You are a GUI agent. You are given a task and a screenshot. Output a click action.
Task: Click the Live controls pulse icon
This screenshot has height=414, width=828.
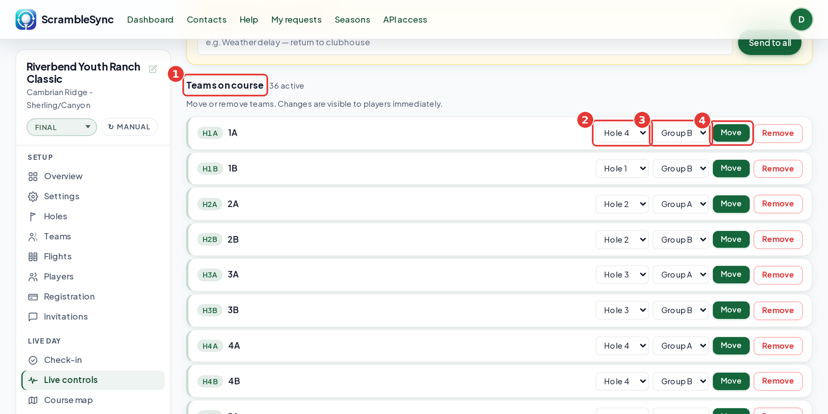[x=33, y=380]
